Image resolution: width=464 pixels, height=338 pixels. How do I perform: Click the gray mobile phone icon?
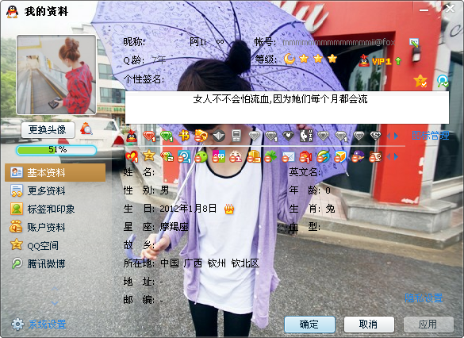point(236,136)
